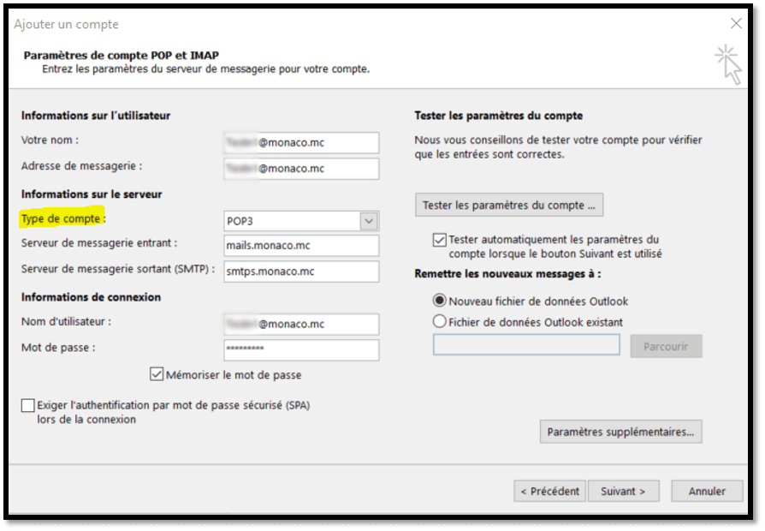Image resolution: width=765 pixels, height=531 pixels.
Task: Click the Parcourir browse button
Action: pyautogui.click(x=666, y=346)
